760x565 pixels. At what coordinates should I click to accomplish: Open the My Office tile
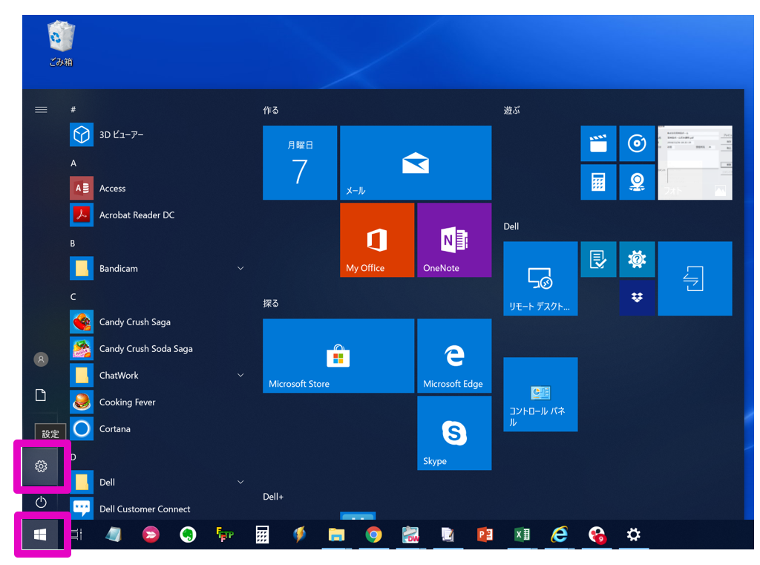pos(377,240)
